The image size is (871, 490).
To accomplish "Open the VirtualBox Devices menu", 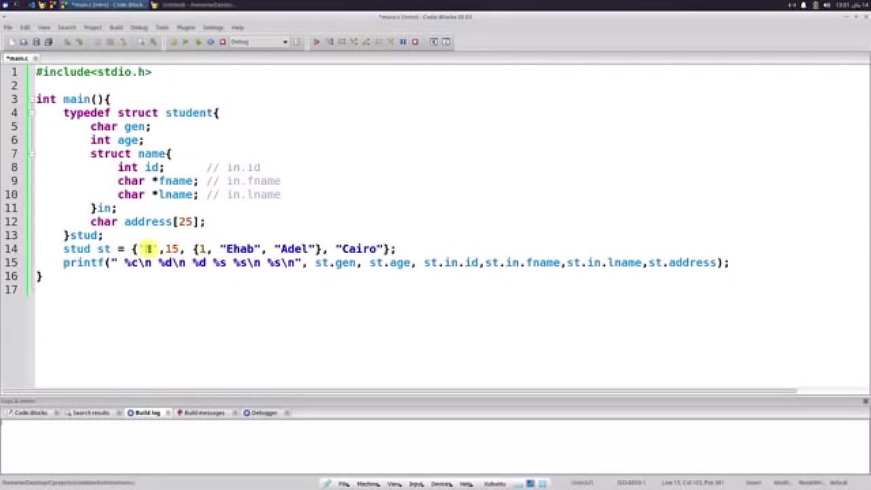I will pos(441,484).
